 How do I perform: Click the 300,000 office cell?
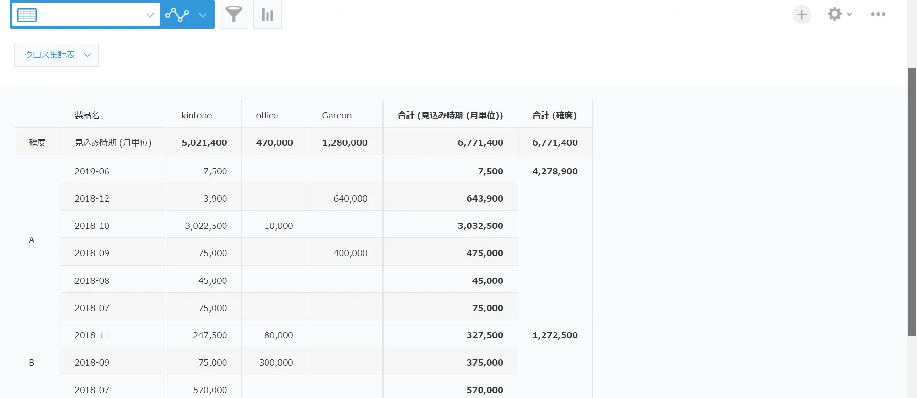tap(276, 362)
